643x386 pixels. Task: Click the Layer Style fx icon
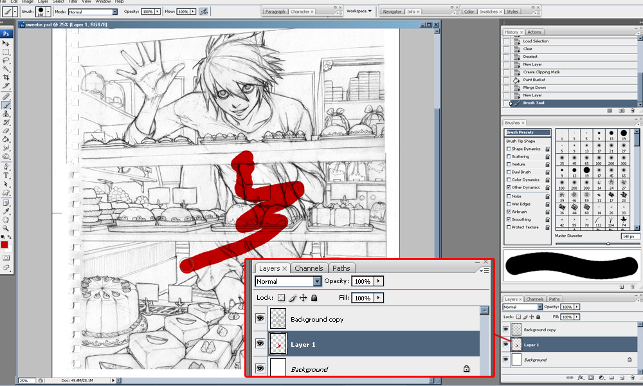[580, 378]
